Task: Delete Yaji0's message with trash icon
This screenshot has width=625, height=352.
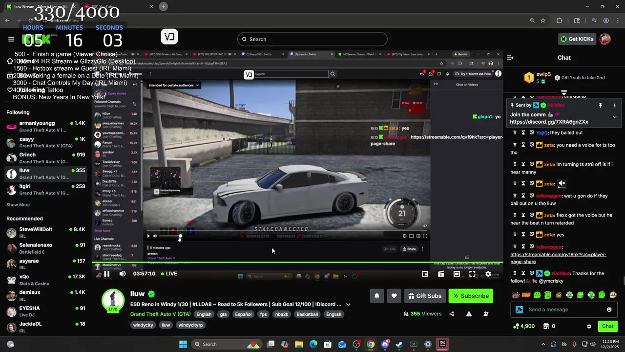Action: (515, 132)
